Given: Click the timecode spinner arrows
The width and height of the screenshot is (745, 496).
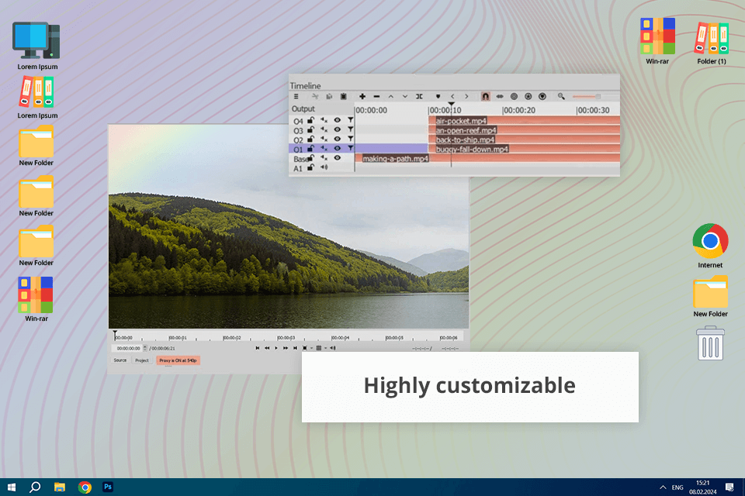Looking at the screenshot, I should pos(145,349).
